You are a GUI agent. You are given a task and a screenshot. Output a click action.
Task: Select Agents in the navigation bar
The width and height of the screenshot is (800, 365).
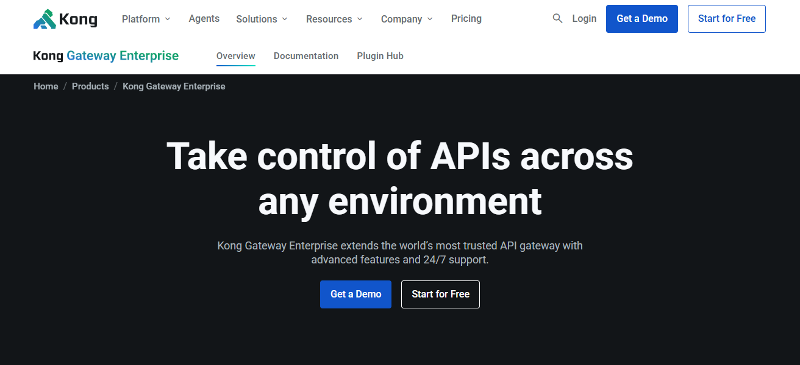coord(204,19)
